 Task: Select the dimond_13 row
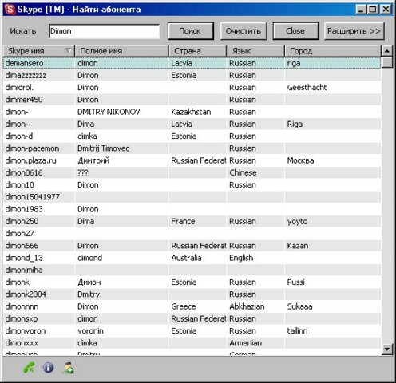point(192,258)
